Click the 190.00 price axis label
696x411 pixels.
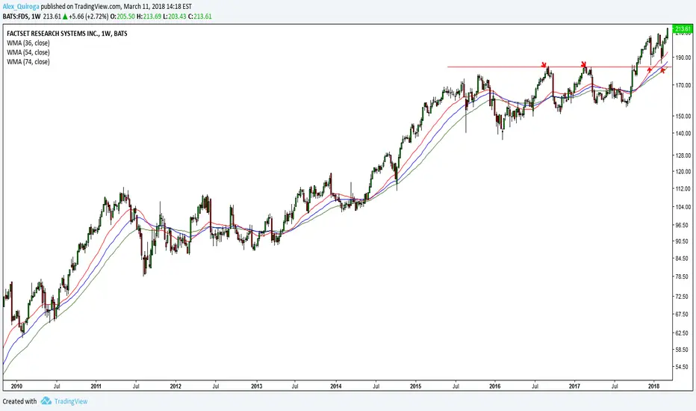pyautogui.click(x=683, y=58)
